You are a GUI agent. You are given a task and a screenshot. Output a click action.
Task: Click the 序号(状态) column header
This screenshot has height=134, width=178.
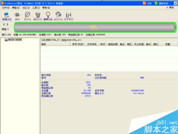[78, 44]
